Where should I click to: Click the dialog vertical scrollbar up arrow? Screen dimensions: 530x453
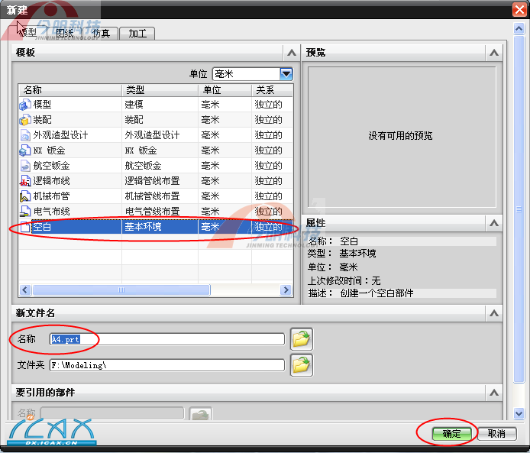pyautogui.click(x=519, y=28)
